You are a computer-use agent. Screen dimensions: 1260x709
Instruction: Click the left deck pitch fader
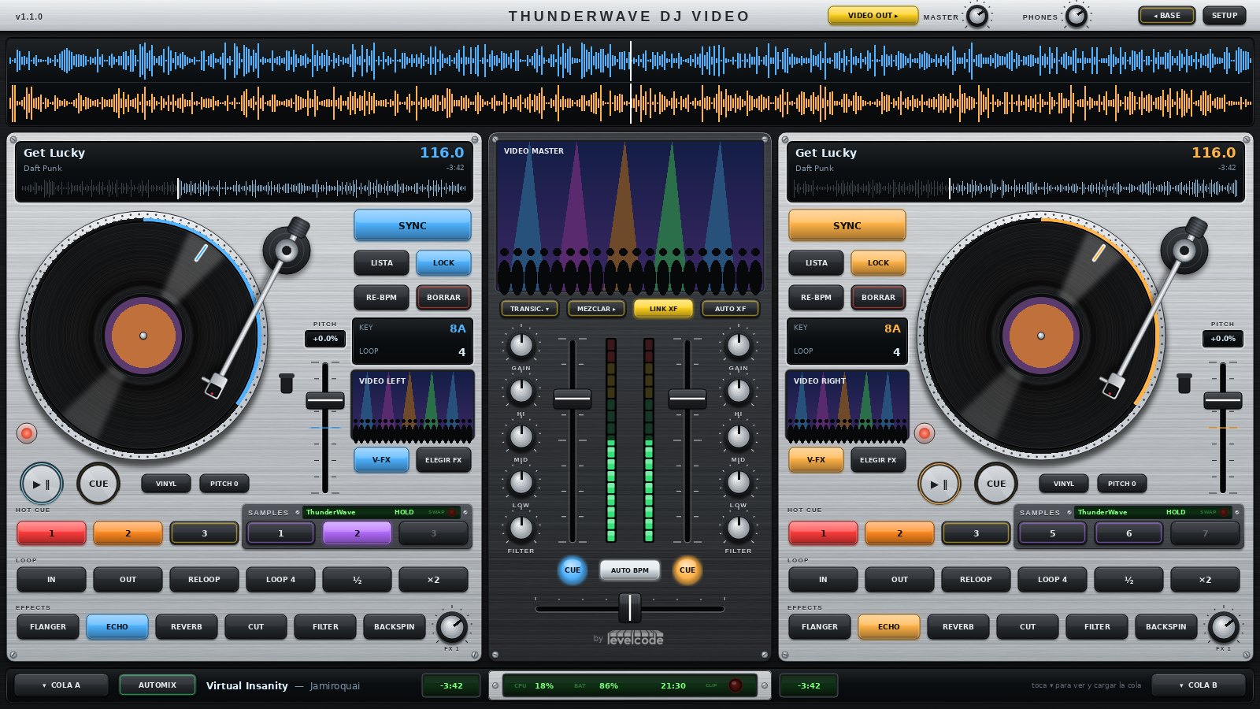pyautogui.click(x=325, y=400)
